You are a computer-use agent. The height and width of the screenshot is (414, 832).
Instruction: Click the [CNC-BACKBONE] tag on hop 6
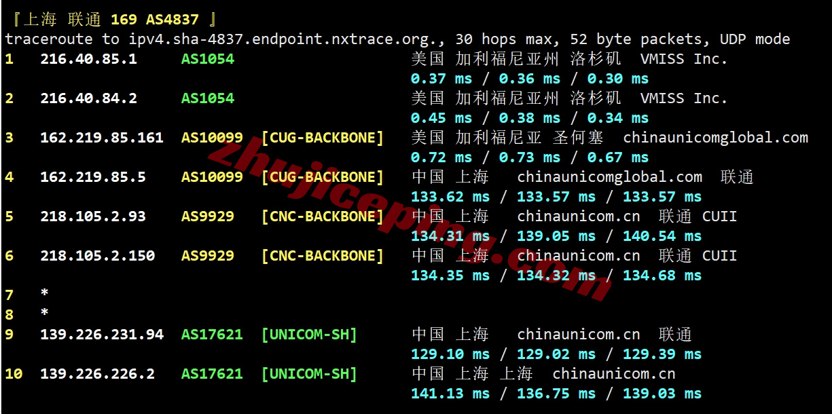323,256
